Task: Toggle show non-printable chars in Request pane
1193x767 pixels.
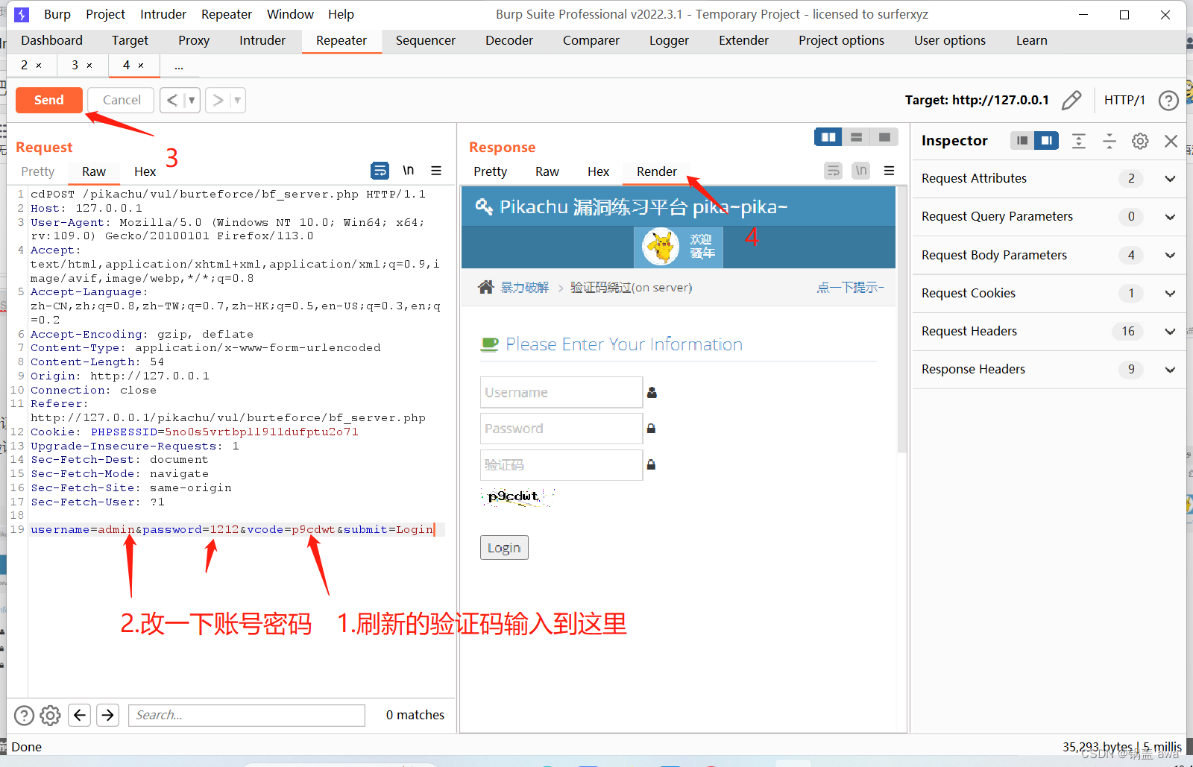Action: pos(409,171)
